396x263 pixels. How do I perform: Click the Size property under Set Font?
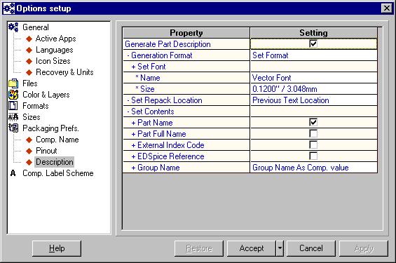[x=147, y=89]
